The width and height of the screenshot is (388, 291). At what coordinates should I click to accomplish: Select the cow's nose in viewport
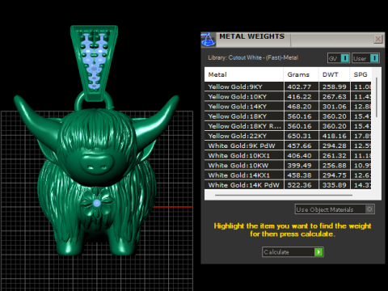[x=97, y=164]
